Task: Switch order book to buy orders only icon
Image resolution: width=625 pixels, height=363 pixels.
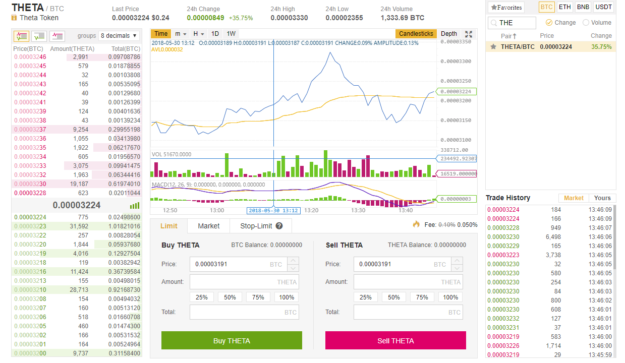Action: click(x=39, y=36)
